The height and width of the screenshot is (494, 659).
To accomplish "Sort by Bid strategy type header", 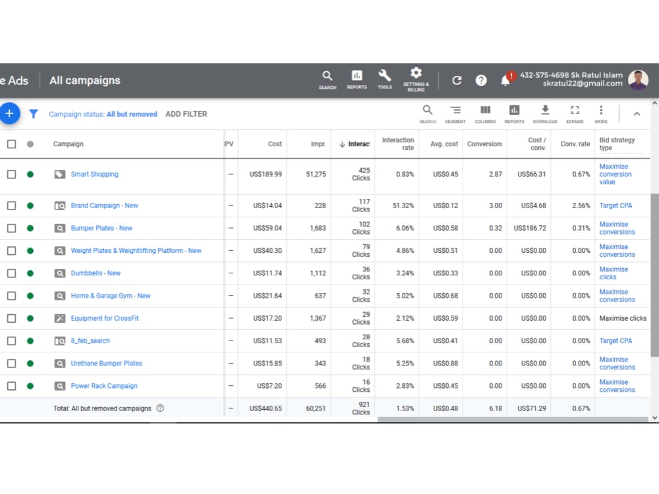I will [x=617, y=144].
